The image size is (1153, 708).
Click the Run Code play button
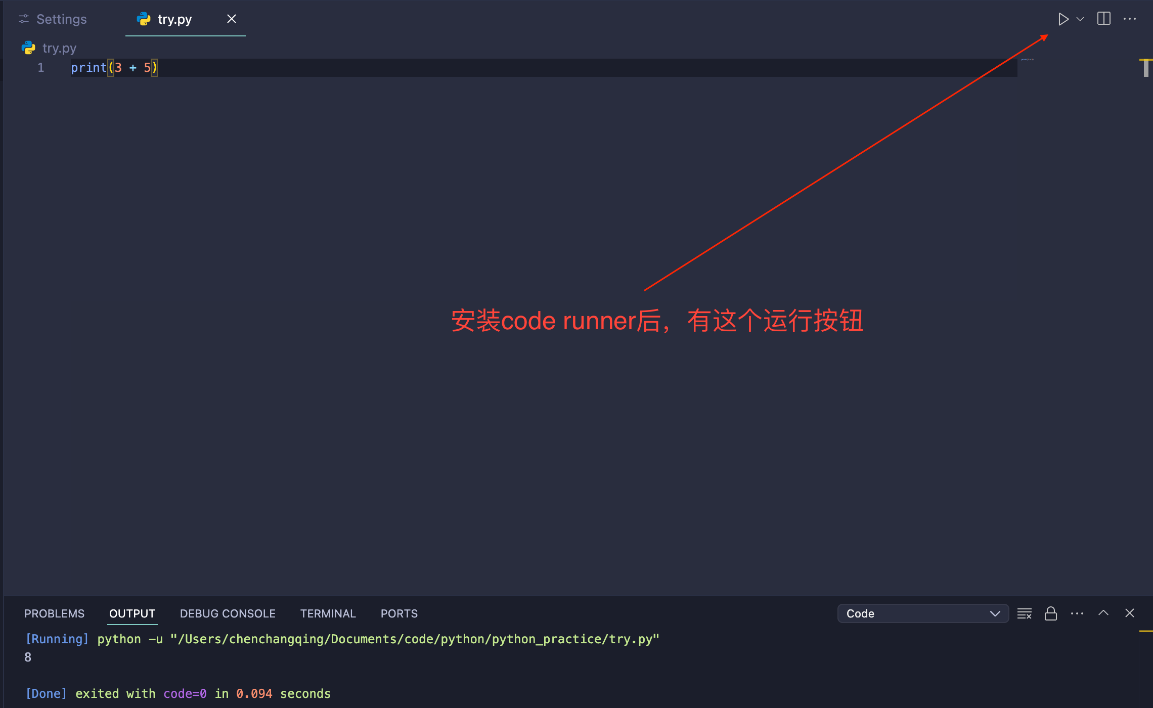[x=1063, y=19]
